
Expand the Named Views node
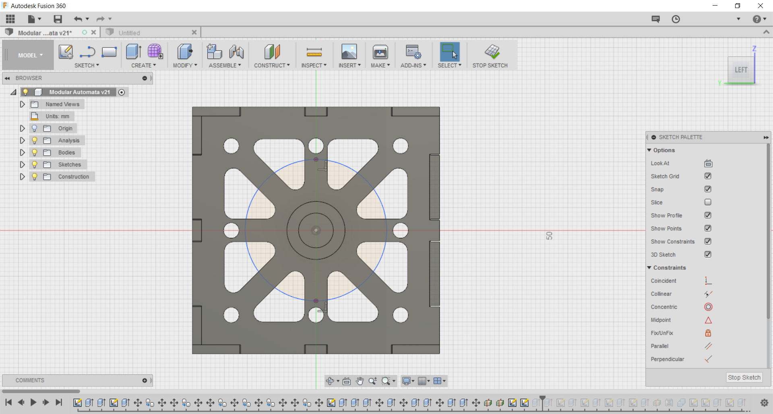pyautogui.click(x=22, y=104)
